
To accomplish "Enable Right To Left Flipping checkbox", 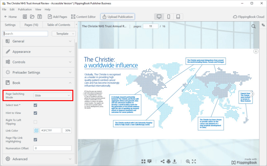I will (35, 122).
